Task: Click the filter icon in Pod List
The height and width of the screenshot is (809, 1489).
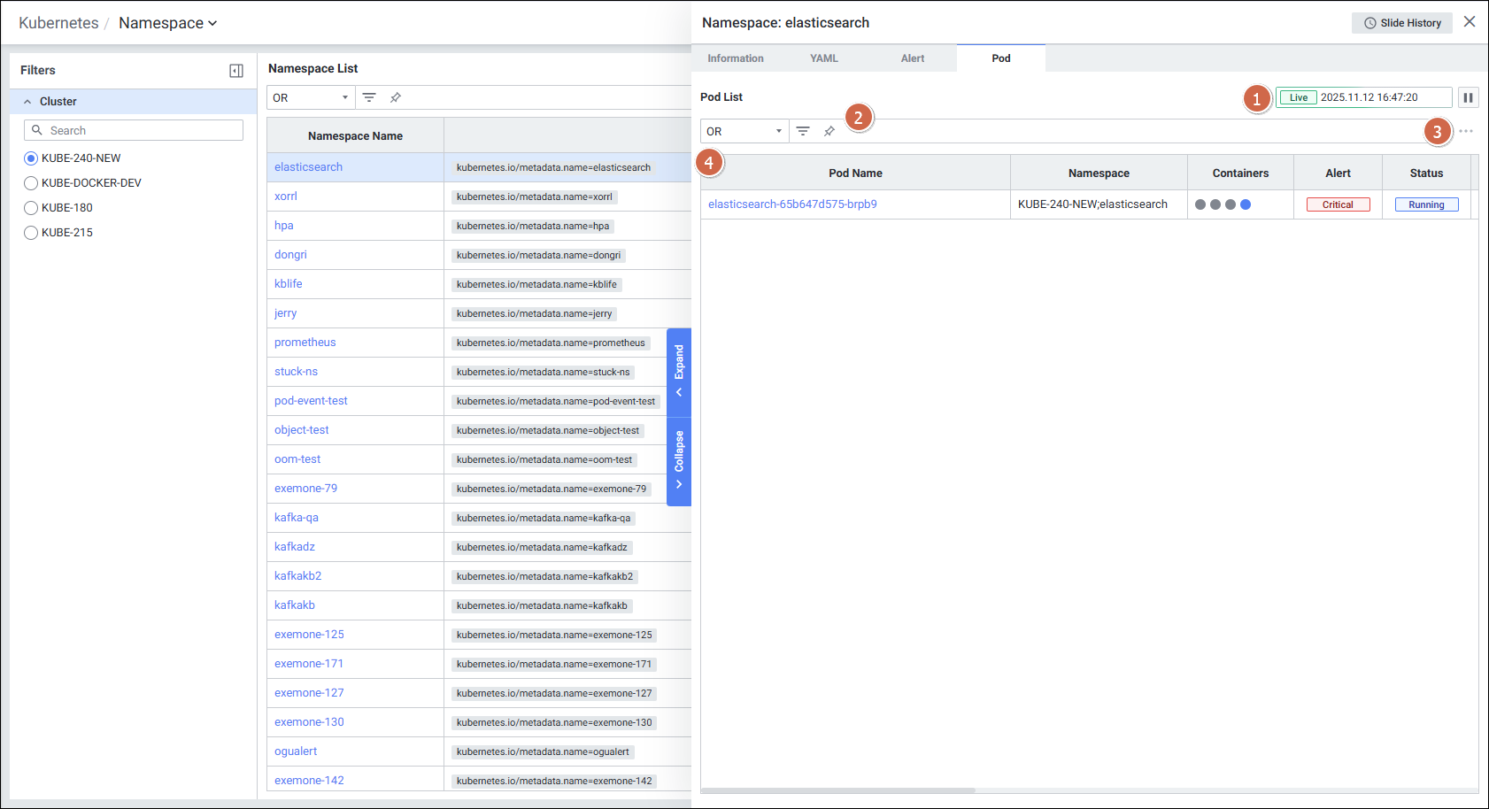Action: tap(803, 131)
